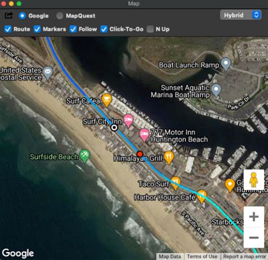Click the Surfside Beach text label
The width and height of the screenshot is (268, 260).
pyautogui.click(x=54, y=157)
